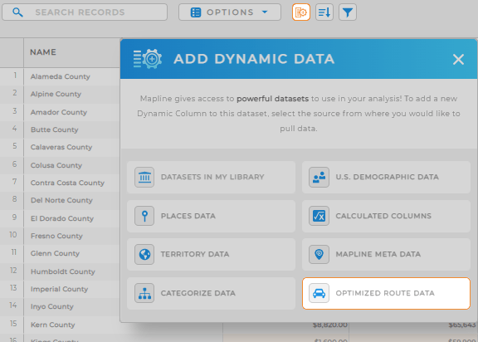Select the Amador County row
Image resolution: width=478 pixels, height=342 pixels.
59,112
